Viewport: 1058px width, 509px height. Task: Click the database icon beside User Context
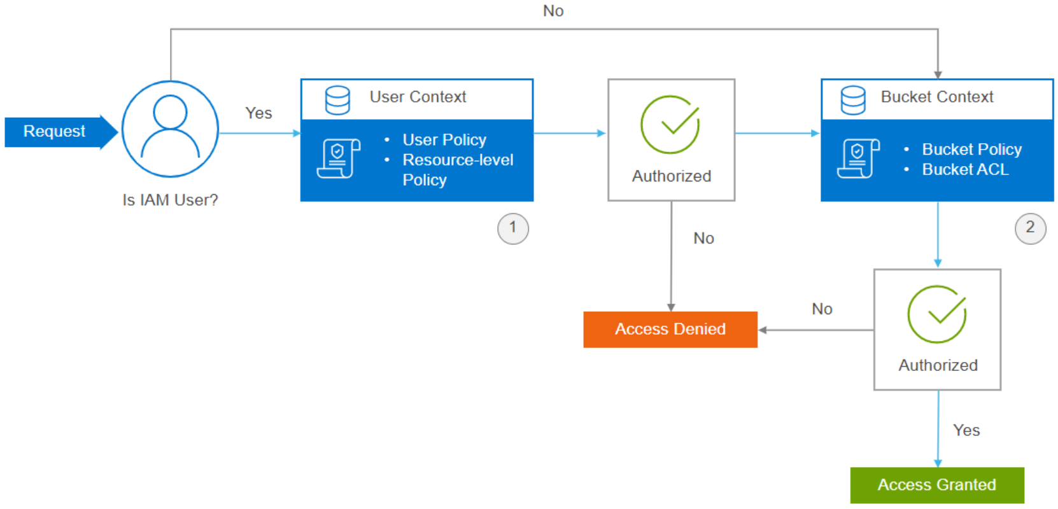point(337,100)
